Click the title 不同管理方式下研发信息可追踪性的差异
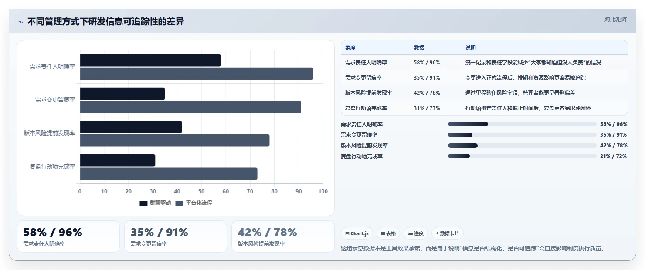The width and height of the screenshot is (645, 270). pos(106,22)
